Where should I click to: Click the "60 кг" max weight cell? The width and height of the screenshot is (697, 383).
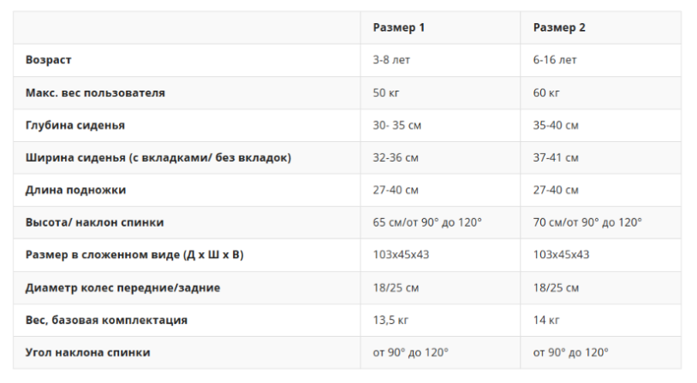tap(546, 92)
